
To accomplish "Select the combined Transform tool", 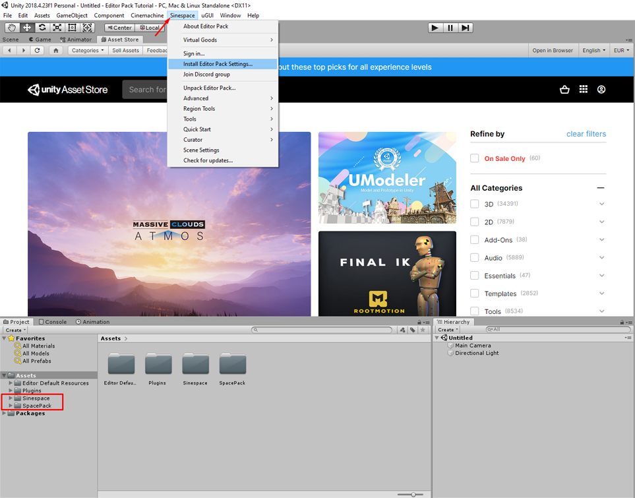I will 87,28.
